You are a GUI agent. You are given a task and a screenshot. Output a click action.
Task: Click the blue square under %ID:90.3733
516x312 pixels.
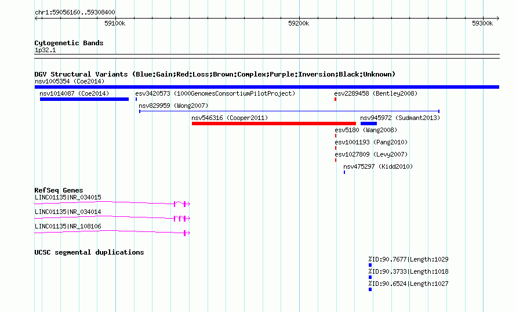pos(370,277)
